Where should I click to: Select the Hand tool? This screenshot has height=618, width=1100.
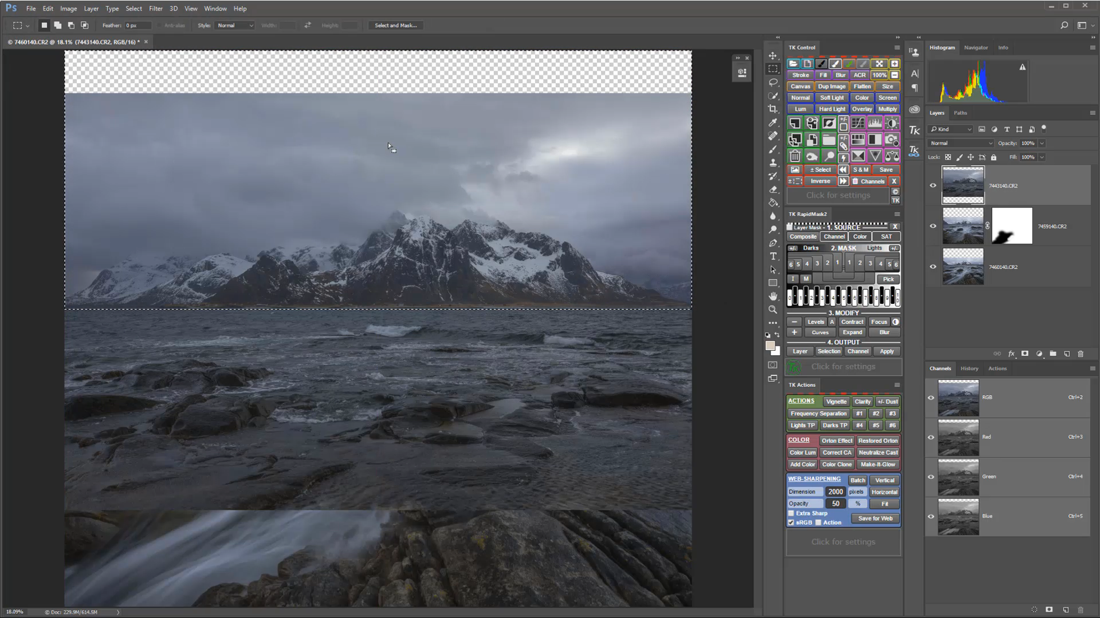pos(773,296)
